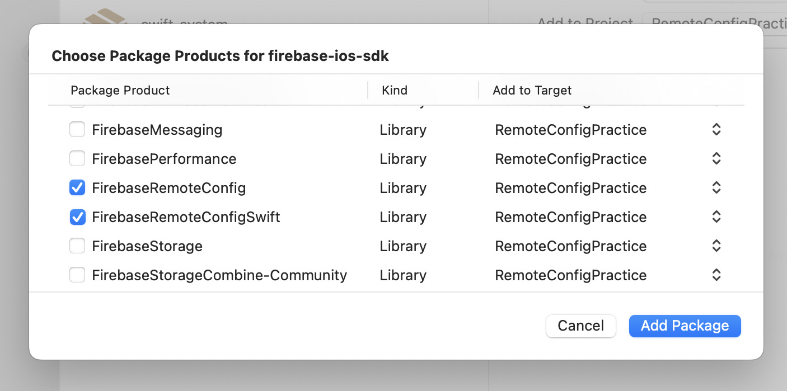
Task: Open target selector on FirebaseMessaging row
Action: (x=716, y=129)
